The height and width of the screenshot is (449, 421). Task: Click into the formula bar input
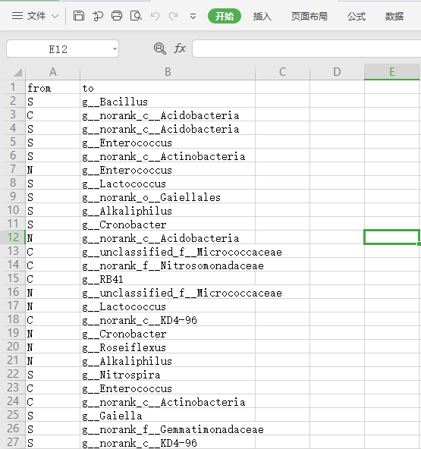tap(306, 49)
